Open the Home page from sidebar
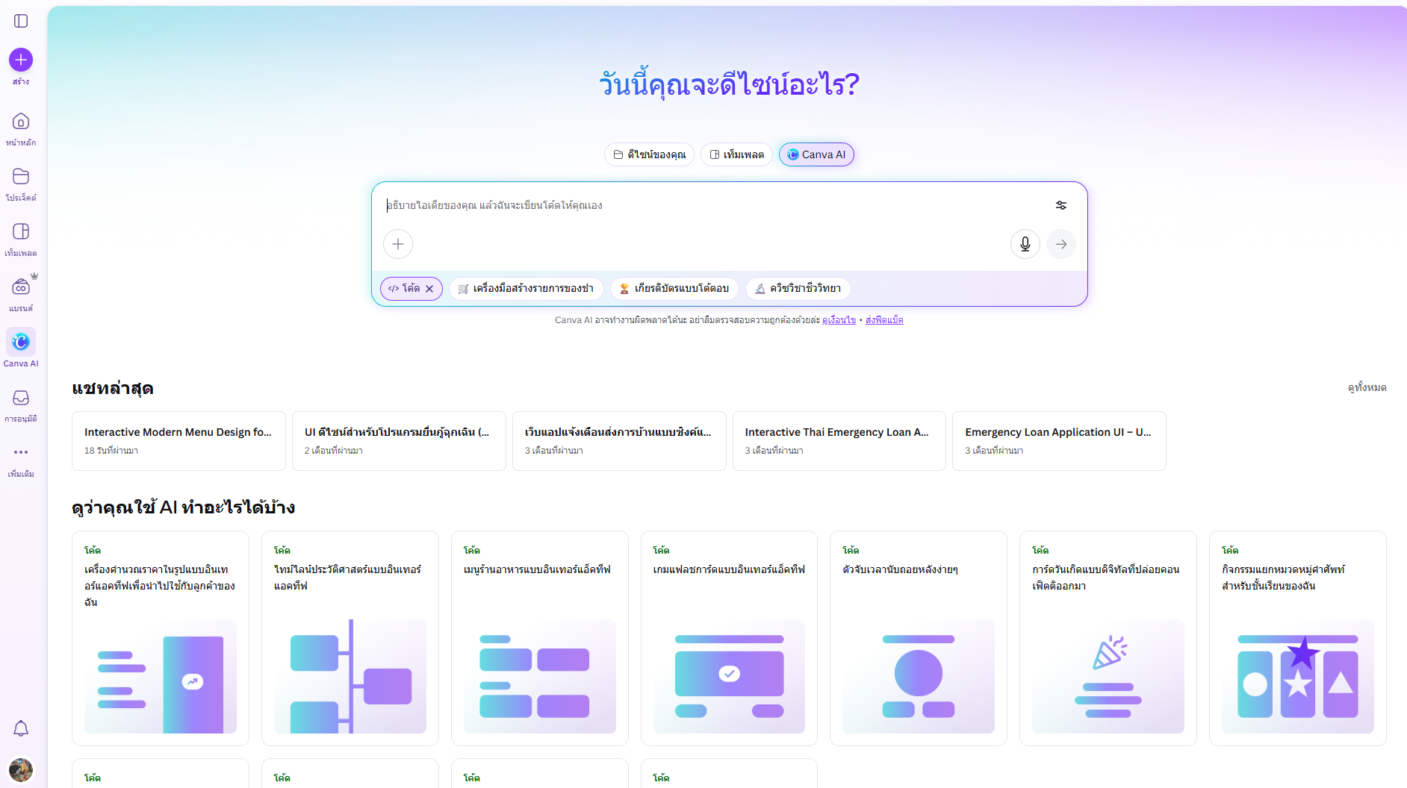This screenshot has width=1407, height=788. coord(21,122)
